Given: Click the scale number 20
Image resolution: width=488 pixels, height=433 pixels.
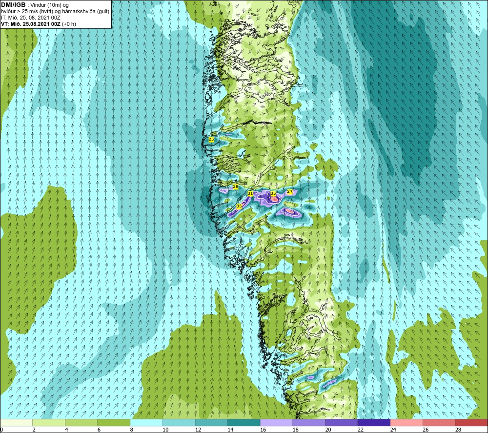Looking at the screenshot, I should click(328, 430).
